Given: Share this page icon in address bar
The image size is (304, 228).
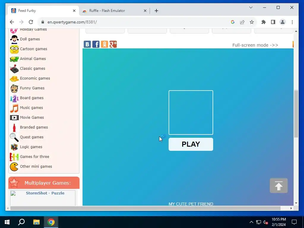Looking at the screenshot, I should [x=242, y=22].
